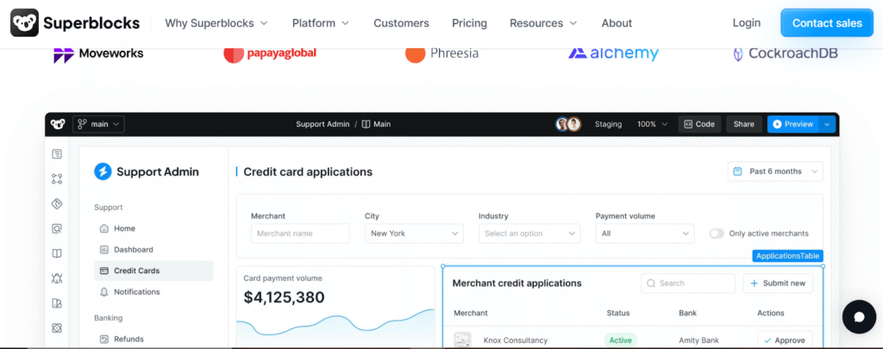Expand the main branch selector
Screen dimensions: 883x349
(x=98, y=124)
